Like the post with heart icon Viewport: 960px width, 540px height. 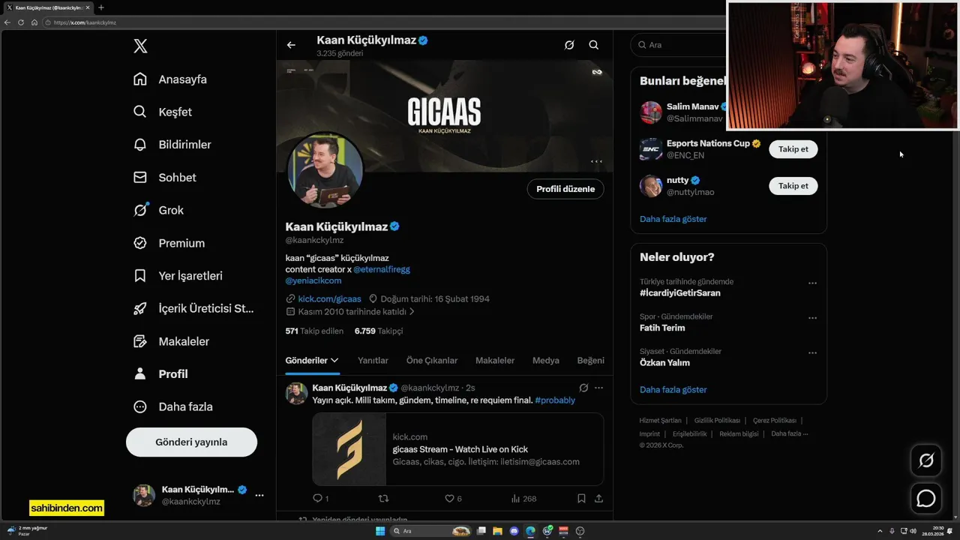(450, 498)
